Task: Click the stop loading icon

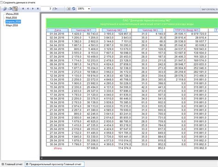Action: pos(69,9)
